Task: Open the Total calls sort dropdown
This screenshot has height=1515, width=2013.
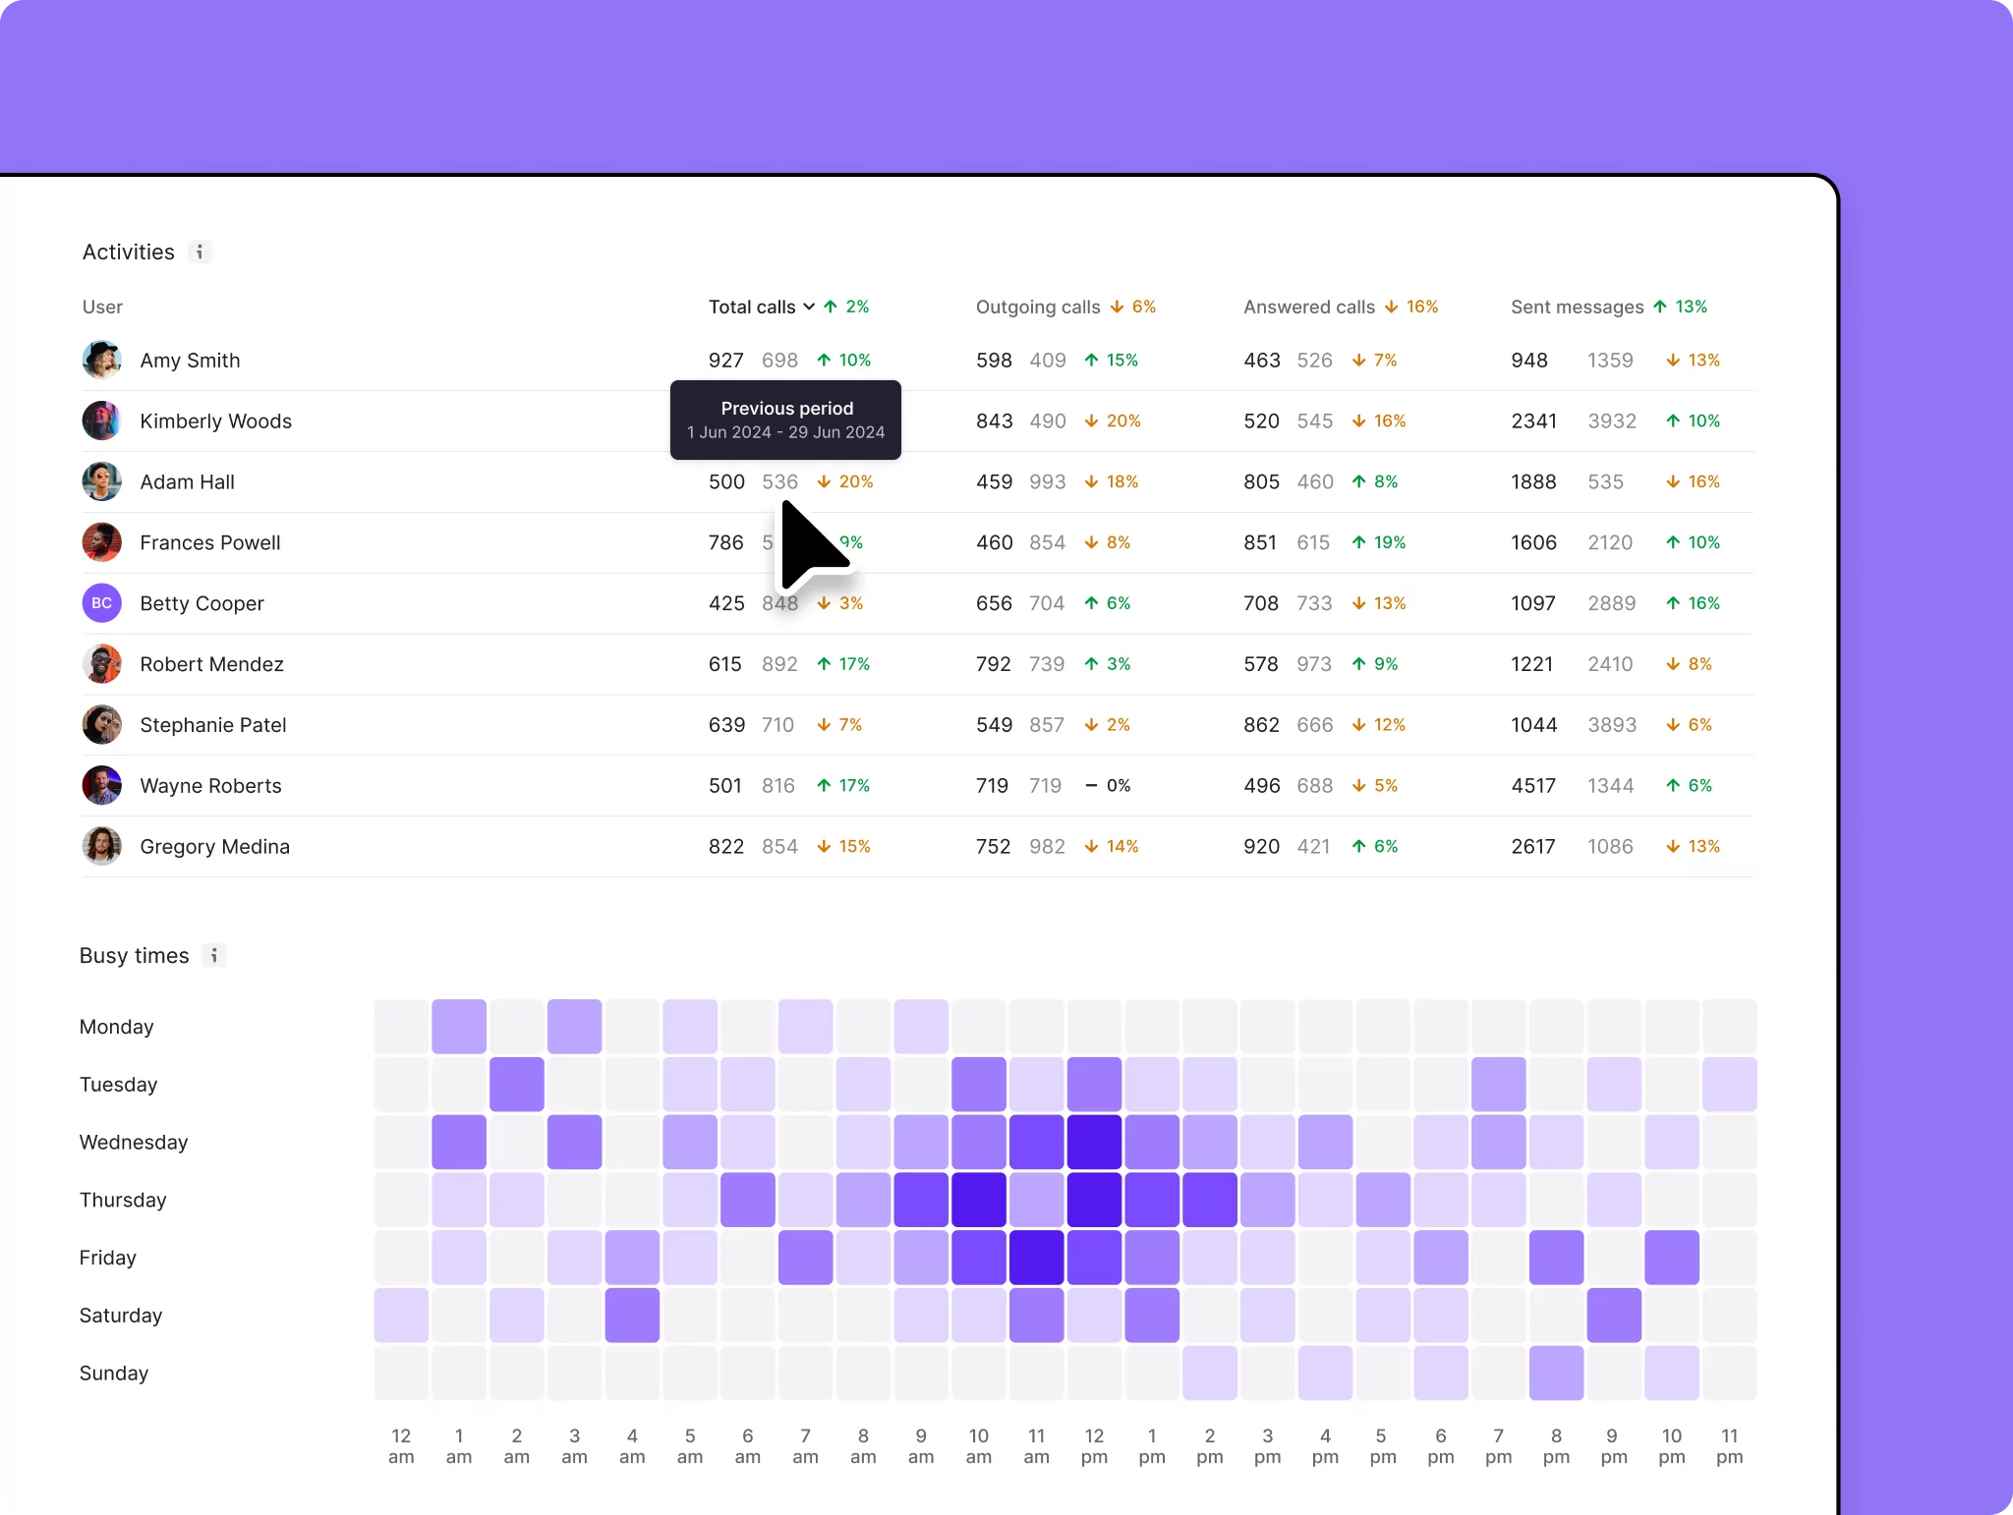Action: [808, 307]
